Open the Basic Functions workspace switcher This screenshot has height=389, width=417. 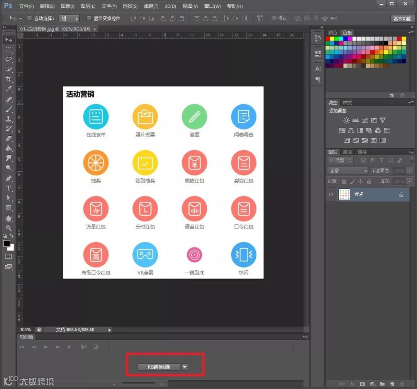click(402, 19)
